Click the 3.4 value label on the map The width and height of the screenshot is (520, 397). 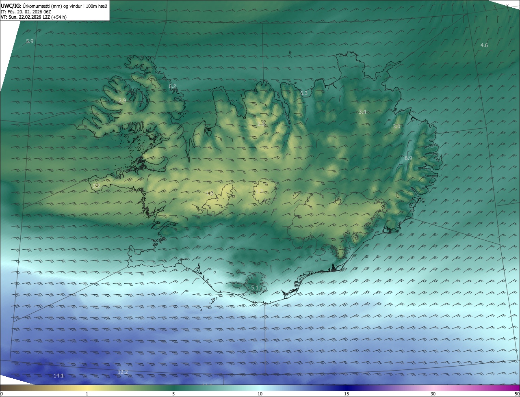click(x=363, y=112)
